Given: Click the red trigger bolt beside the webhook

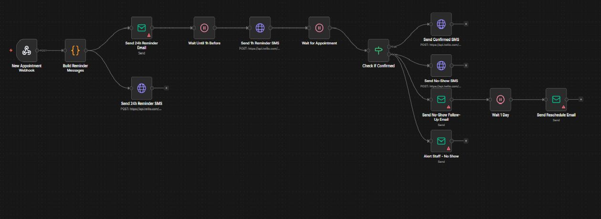Looking at the screenshot, I should pyautogui.click(x=11, y=50).
